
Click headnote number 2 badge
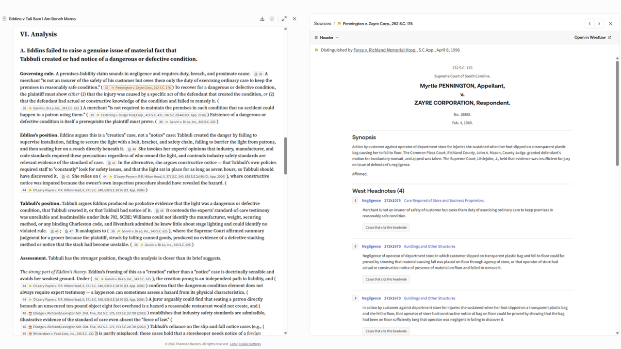point(355,246)
